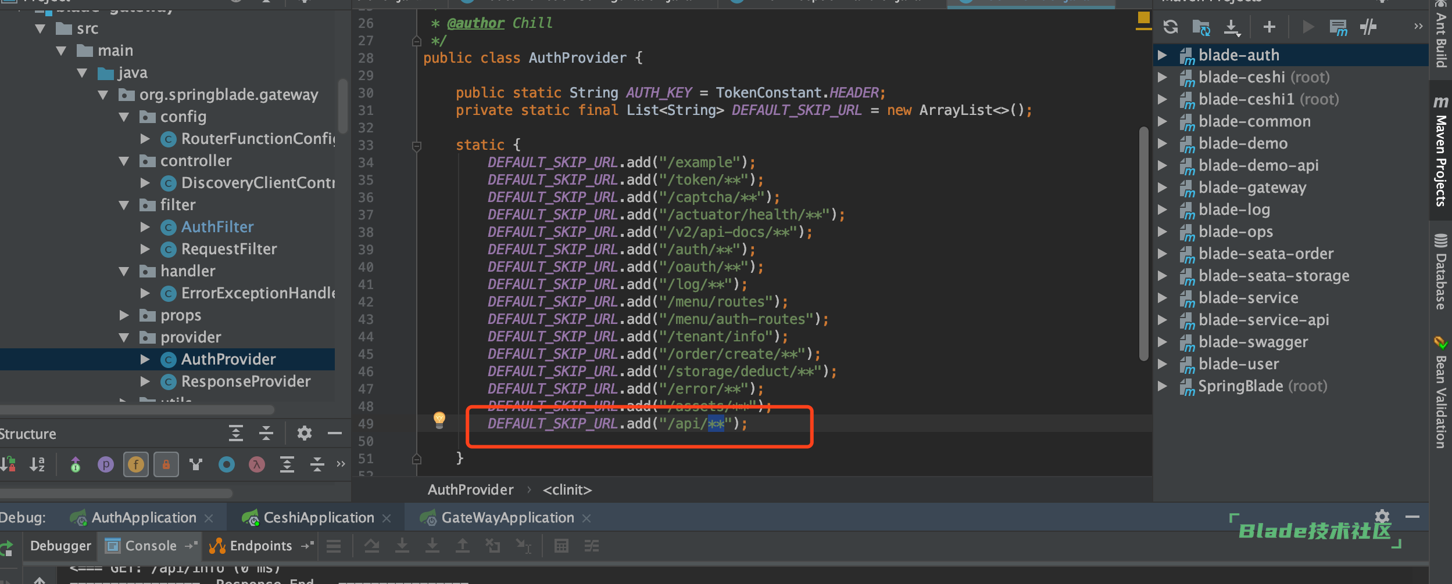
Task: Generate sources and update folders in Maven
Action: pos(1201,27)
